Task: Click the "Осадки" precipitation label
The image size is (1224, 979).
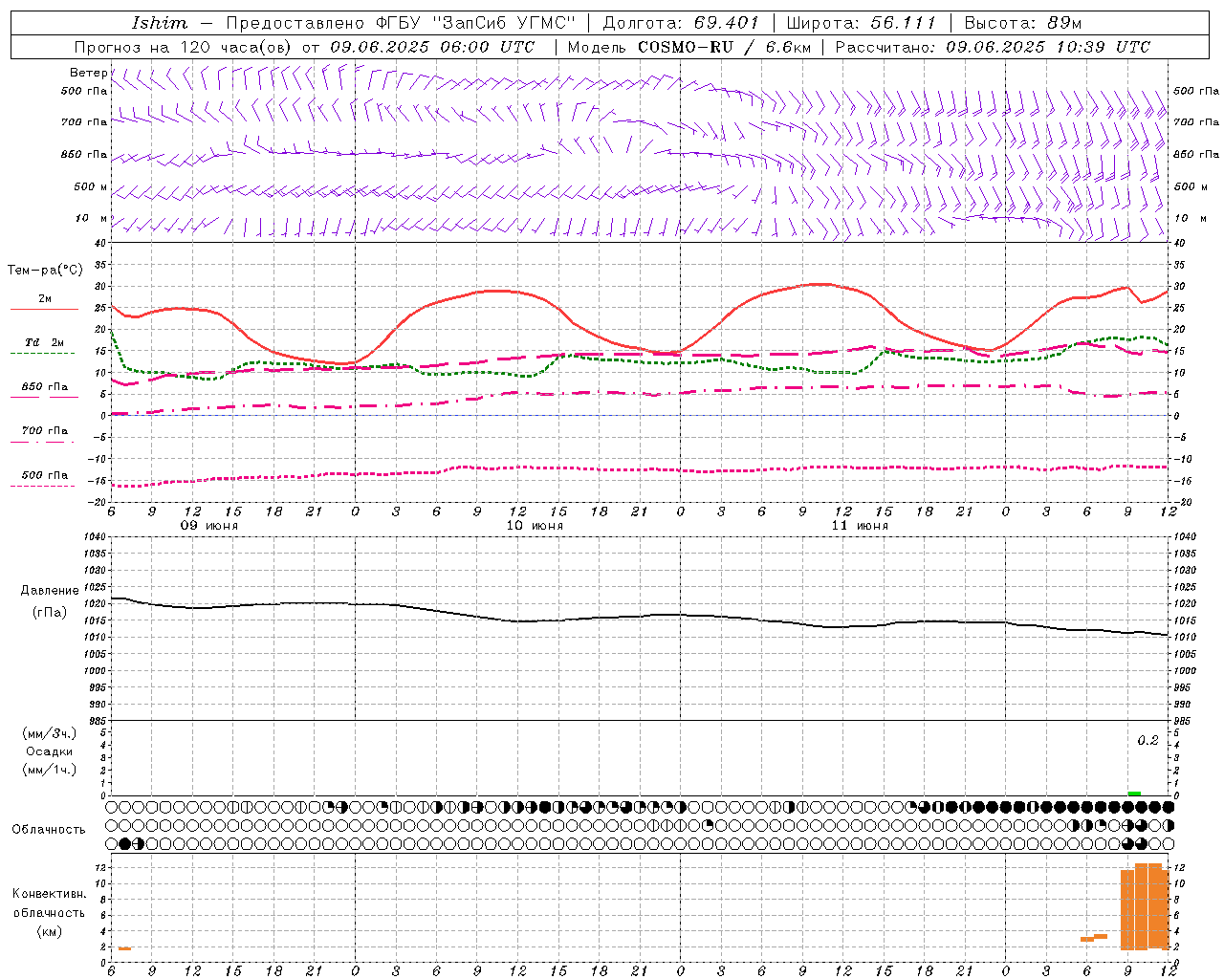Action: [x=50, y=751]
